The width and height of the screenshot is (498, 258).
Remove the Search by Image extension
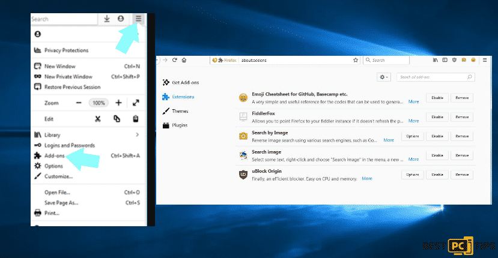point(462,136)
